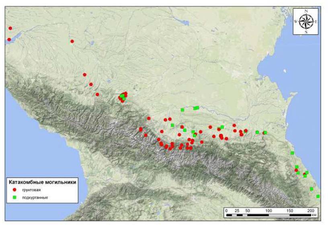Image resolution: width=330 pixels, height=225 pixels.
Task: Click the red circle symbol in legend
Action: 14,189
